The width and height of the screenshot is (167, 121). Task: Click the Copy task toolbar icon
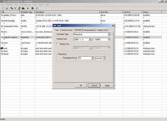tap(12, 8)
